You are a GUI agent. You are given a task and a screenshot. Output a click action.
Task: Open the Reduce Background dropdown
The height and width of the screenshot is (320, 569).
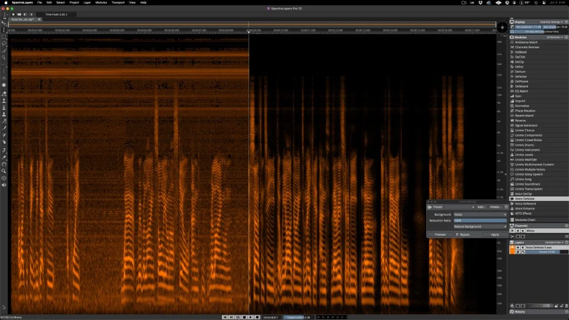tap(480, 227)
